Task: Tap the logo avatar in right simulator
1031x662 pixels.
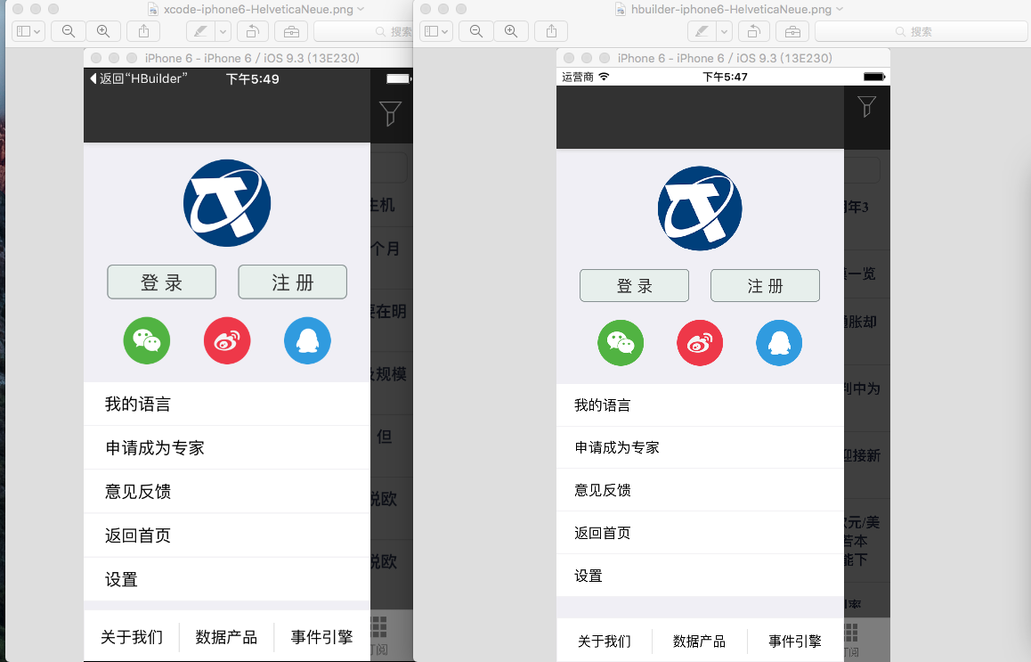Action: click(x=700, y=208)
